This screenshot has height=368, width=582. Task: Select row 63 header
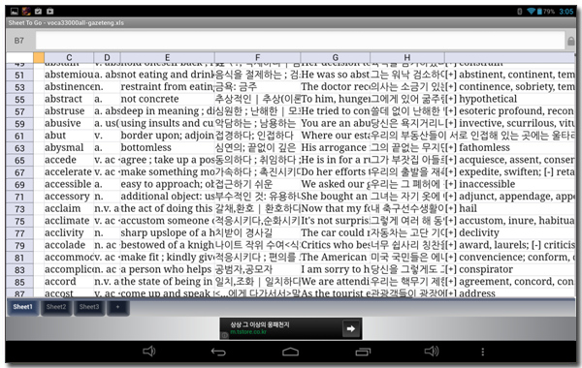click(19, 148)
